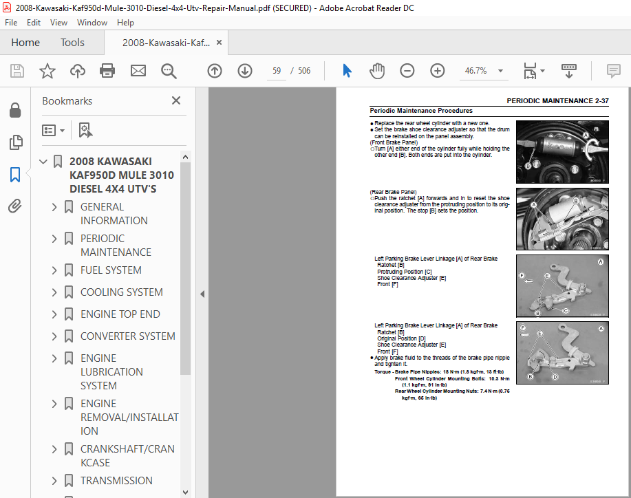Collapse the navigation pane arrow
This screenshot has width=631, height=498.
point(202,294)
